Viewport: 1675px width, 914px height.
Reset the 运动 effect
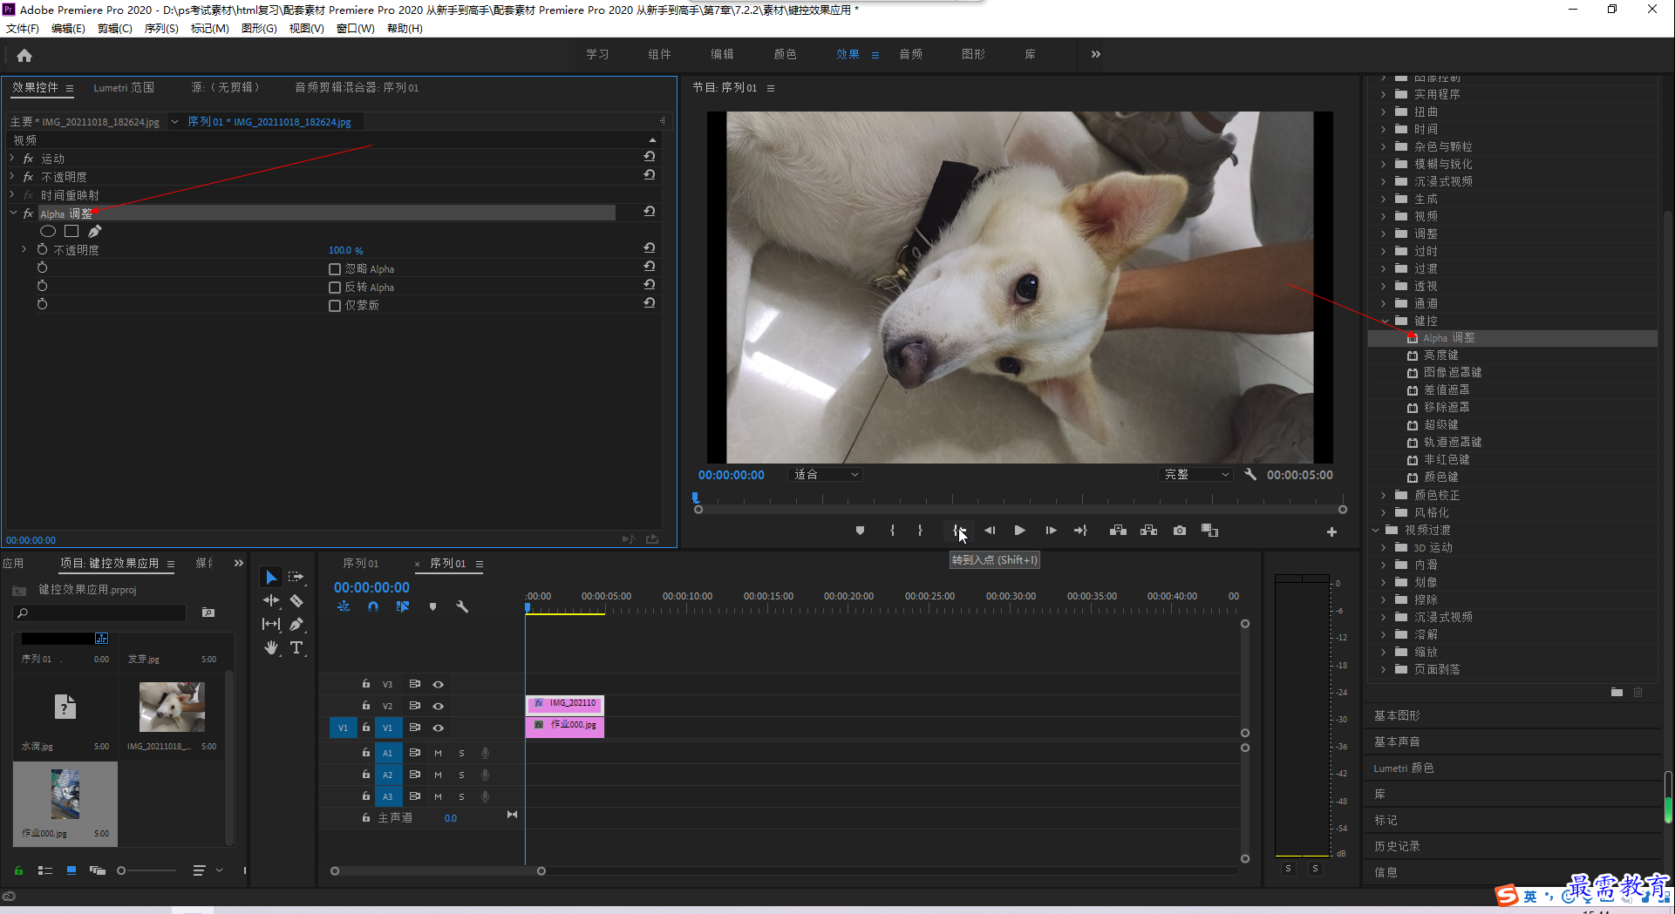point(650,157)
